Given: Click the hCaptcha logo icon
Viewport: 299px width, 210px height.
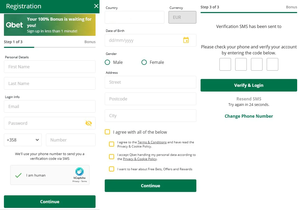Looking at the screenshot, I should pos(79,172).
